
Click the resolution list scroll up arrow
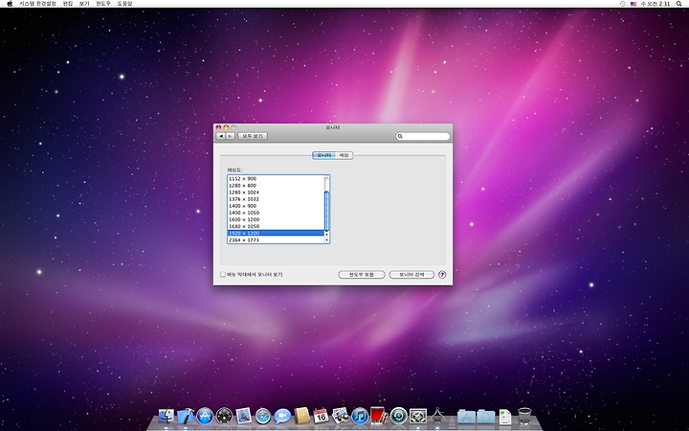tap(326, 234)
